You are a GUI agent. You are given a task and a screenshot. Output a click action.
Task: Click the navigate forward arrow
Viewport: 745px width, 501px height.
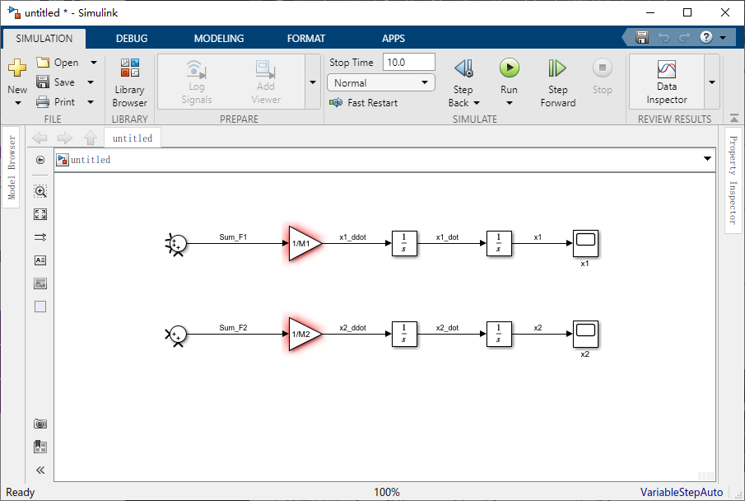(x=64, y=138)
